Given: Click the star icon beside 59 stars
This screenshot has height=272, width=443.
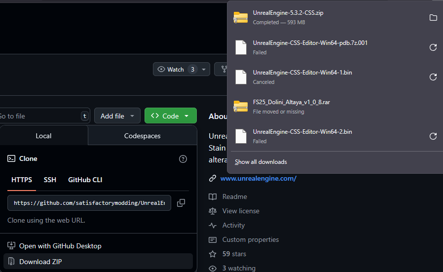Looking at the screenshot, I should coord(213,254).
